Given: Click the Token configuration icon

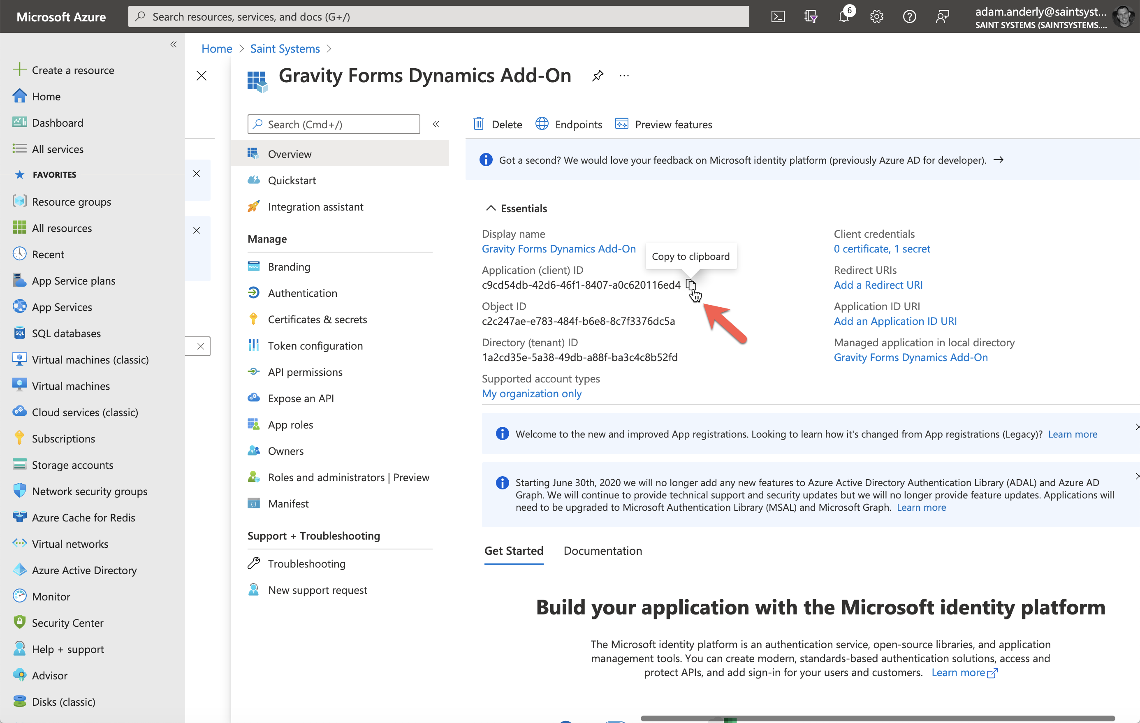Looking at the screenshot, I should [253, 345].
